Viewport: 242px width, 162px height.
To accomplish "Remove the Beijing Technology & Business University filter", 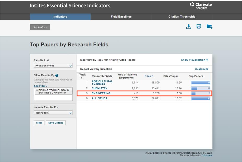I will [x=37, y=90].
